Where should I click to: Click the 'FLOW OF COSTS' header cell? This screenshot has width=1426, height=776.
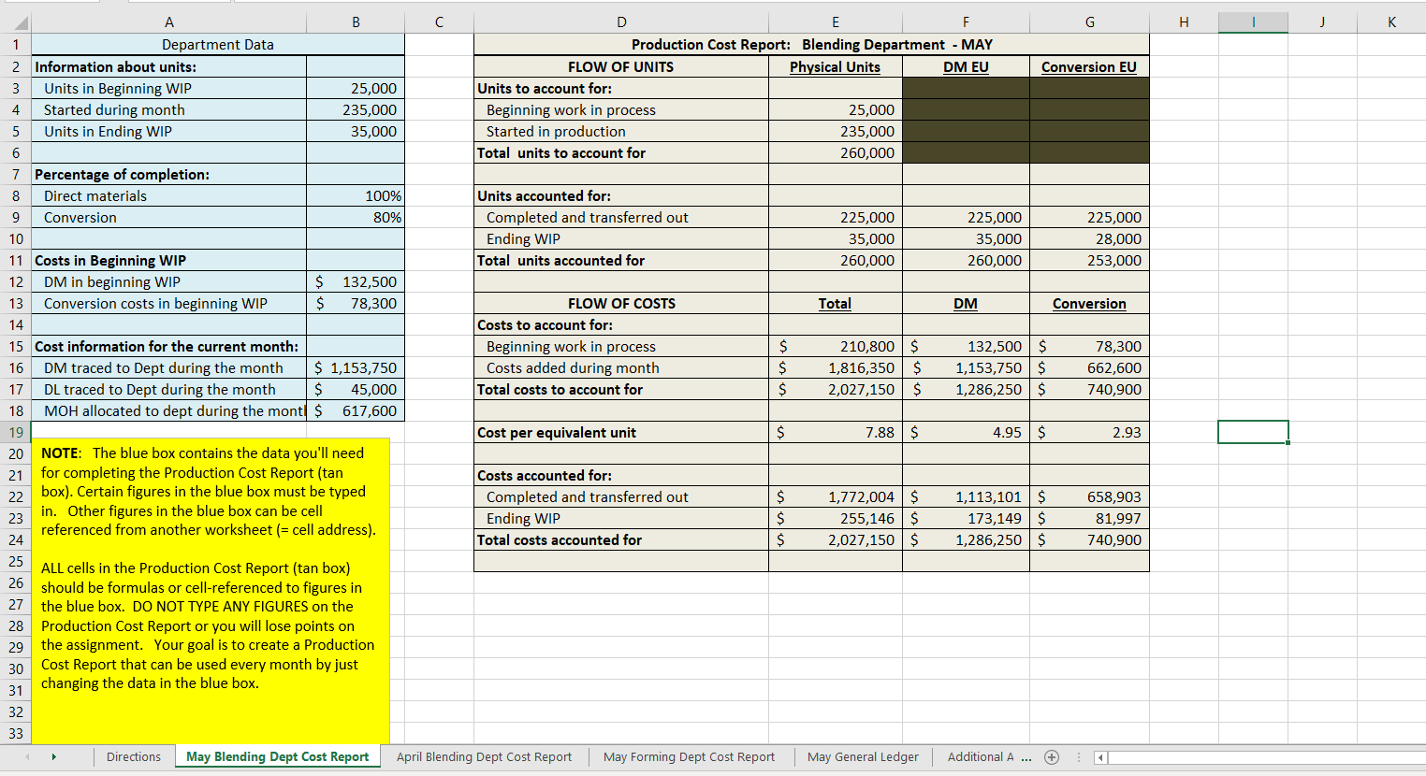621,303
